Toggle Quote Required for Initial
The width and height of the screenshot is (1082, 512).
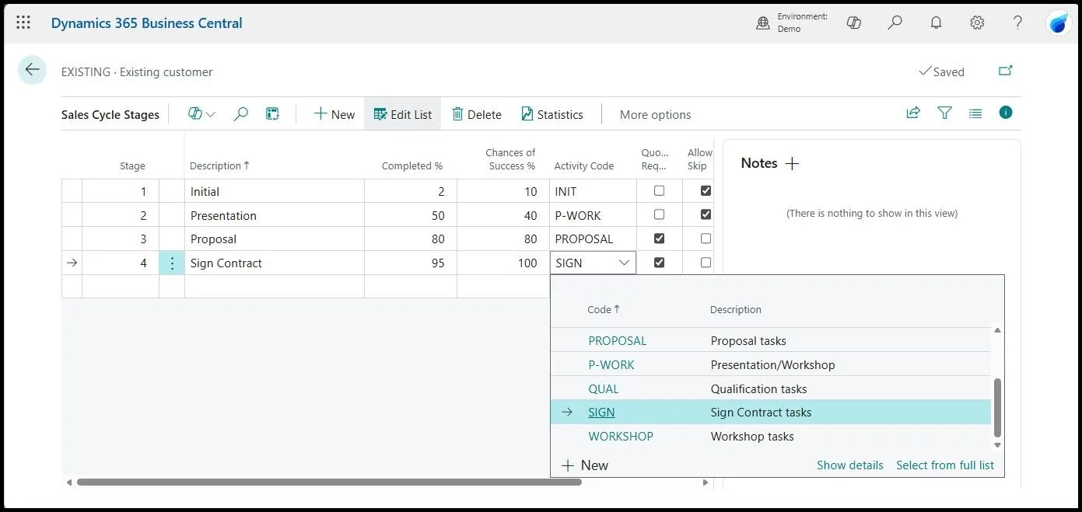click(x=660, y=190)
